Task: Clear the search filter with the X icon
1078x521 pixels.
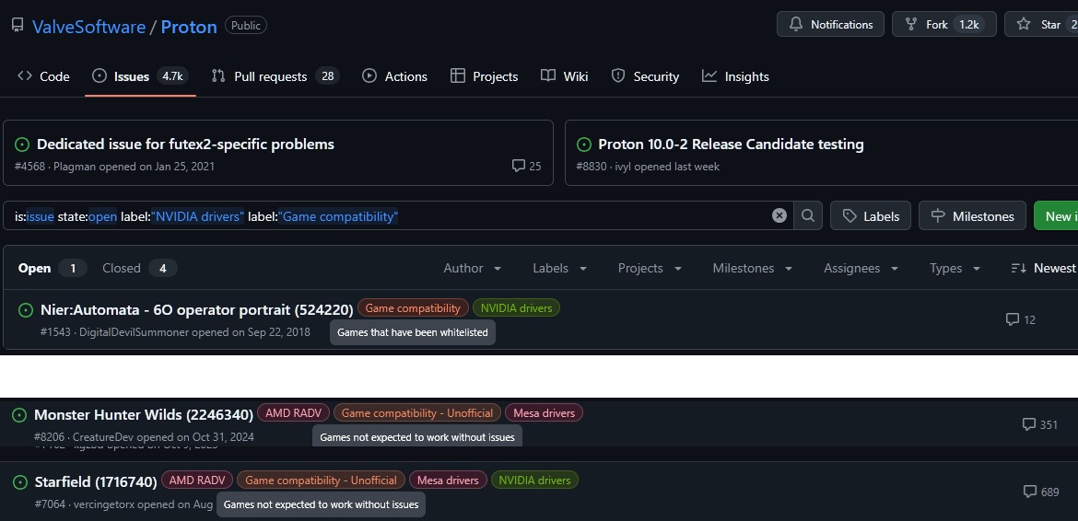Action: (x=779, y=215)
